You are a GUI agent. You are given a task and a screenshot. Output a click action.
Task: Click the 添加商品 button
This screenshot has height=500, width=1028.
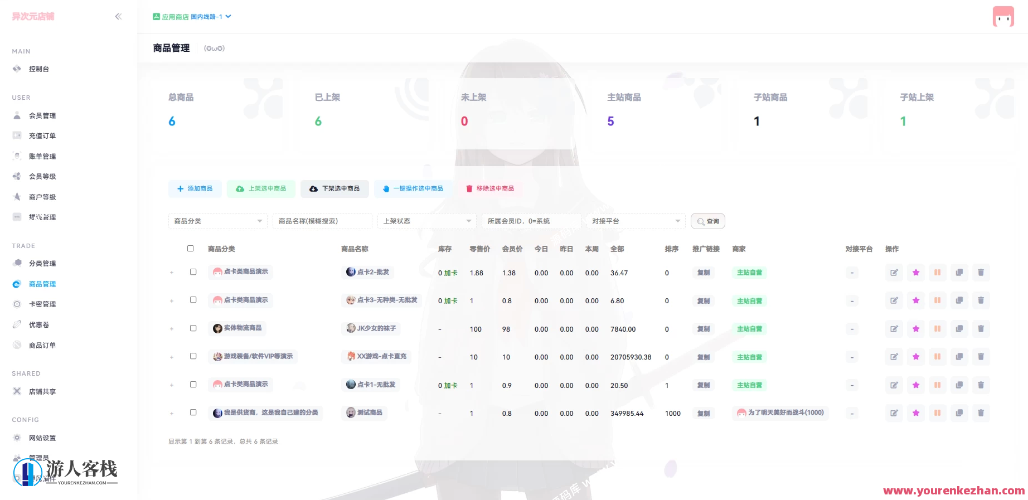(x=195, y=189)
